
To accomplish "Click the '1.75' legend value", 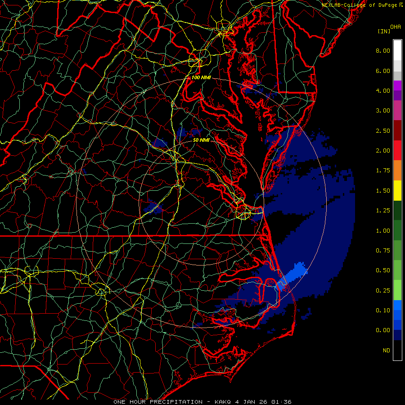I will [x=383, y=171].
